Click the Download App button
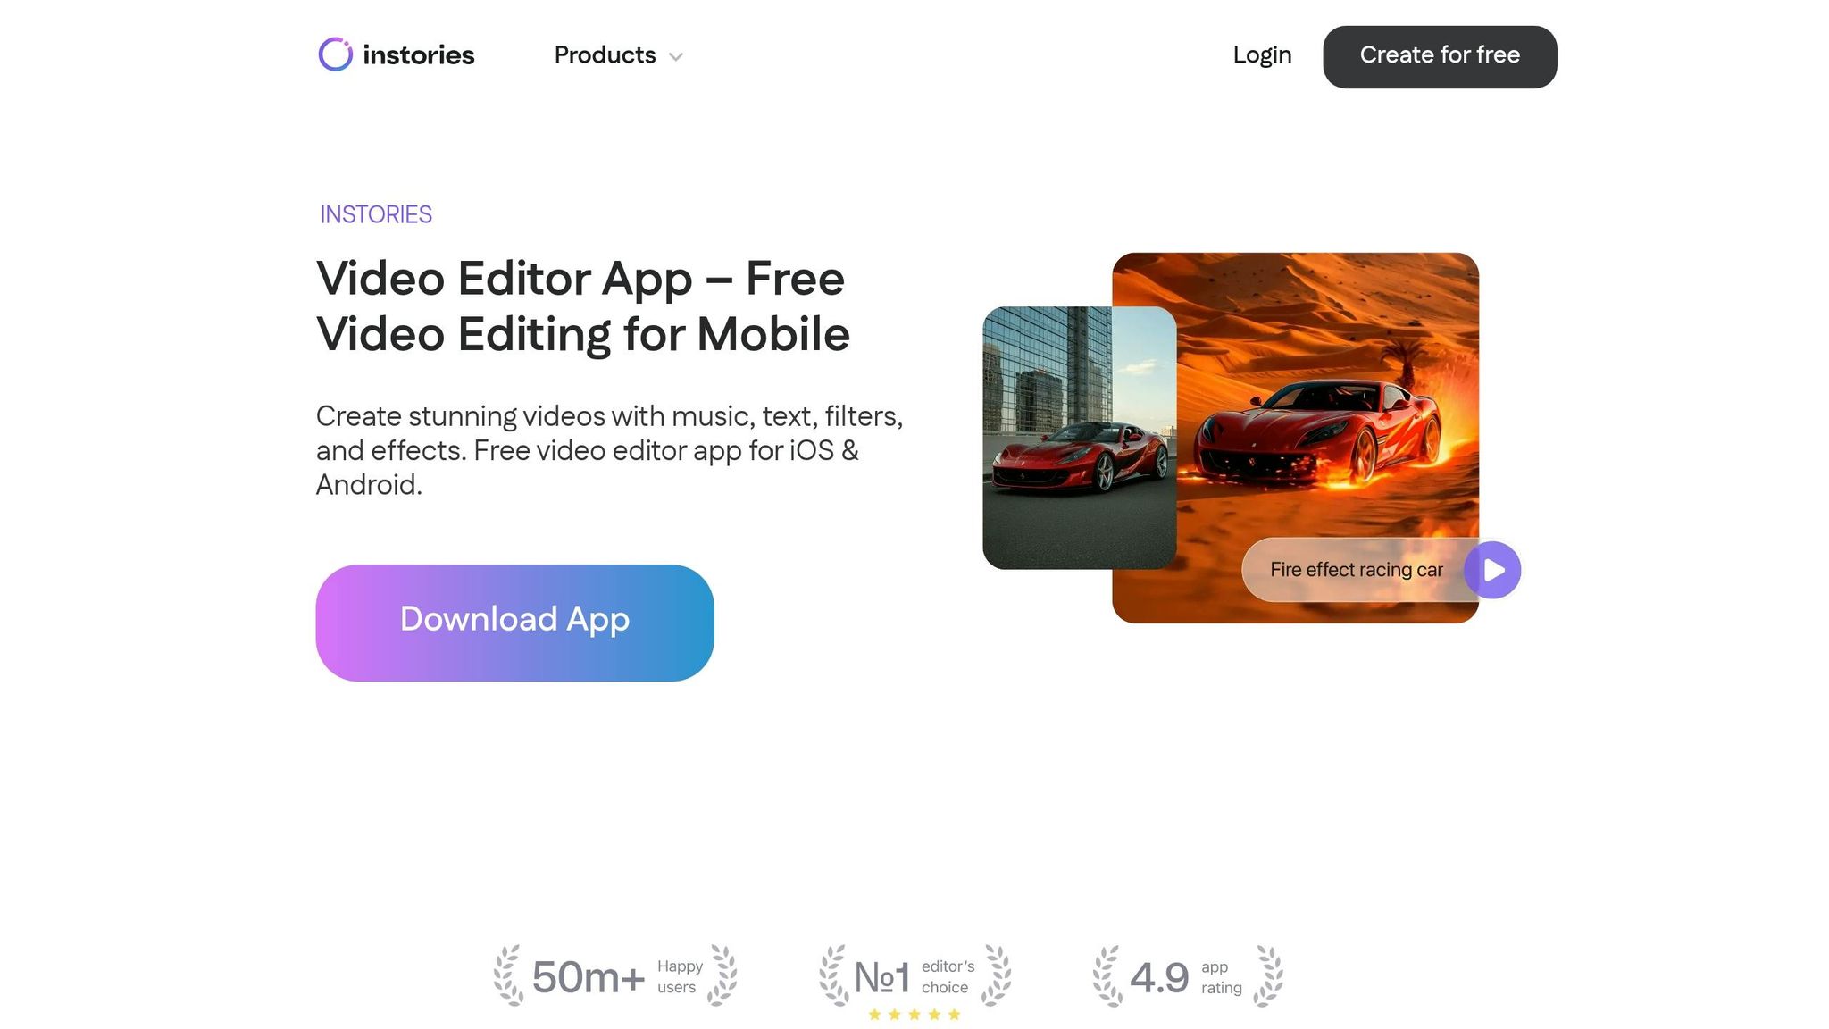1829x1029 pixels. tap(514, 623)
